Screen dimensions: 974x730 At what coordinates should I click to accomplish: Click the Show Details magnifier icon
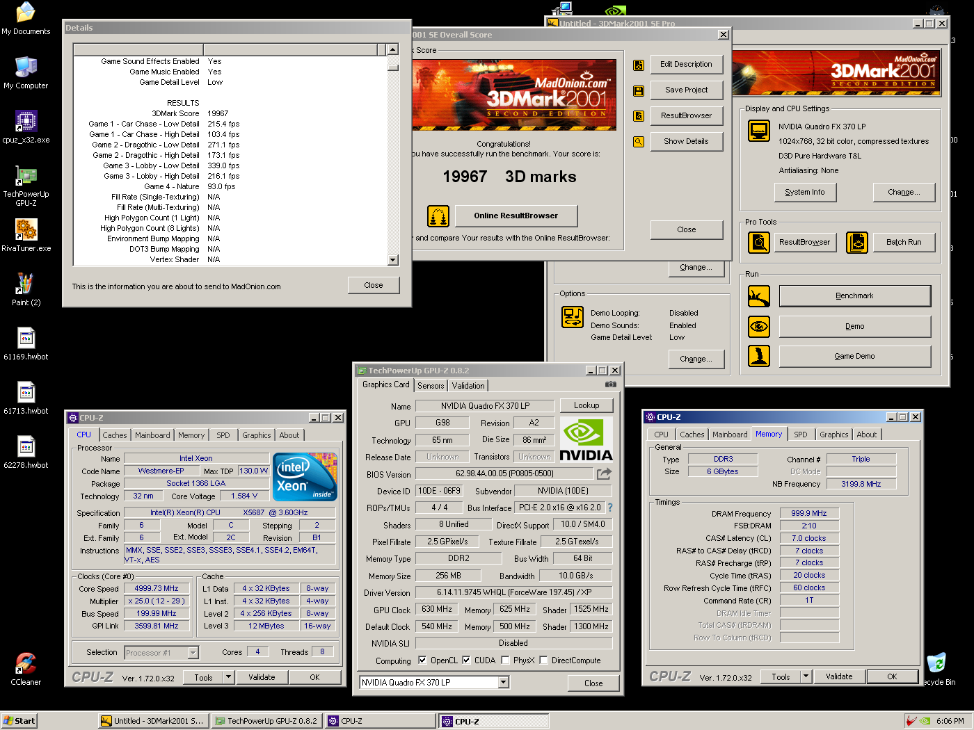tap(639, 142)
